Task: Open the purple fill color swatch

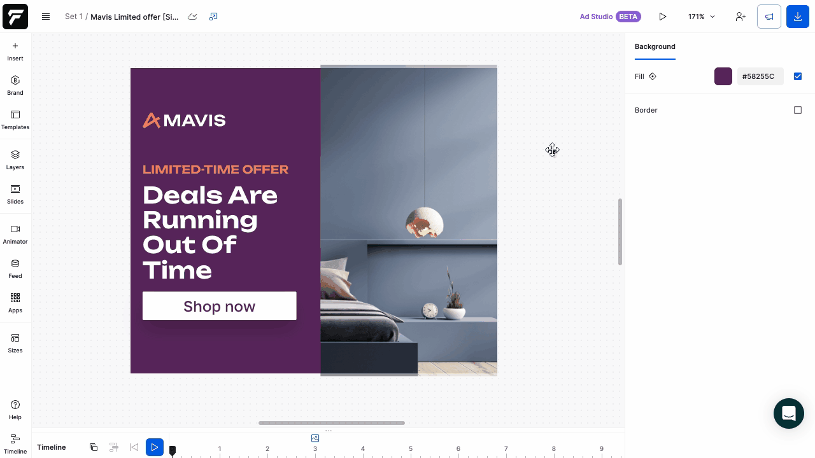Action: (x=723, y=76)
